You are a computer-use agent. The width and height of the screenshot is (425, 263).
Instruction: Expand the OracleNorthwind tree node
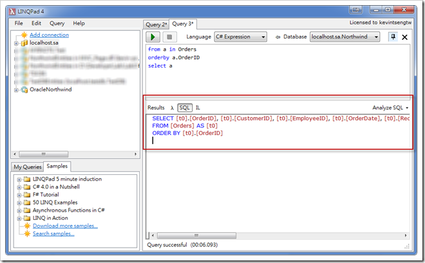pos(16,90)
